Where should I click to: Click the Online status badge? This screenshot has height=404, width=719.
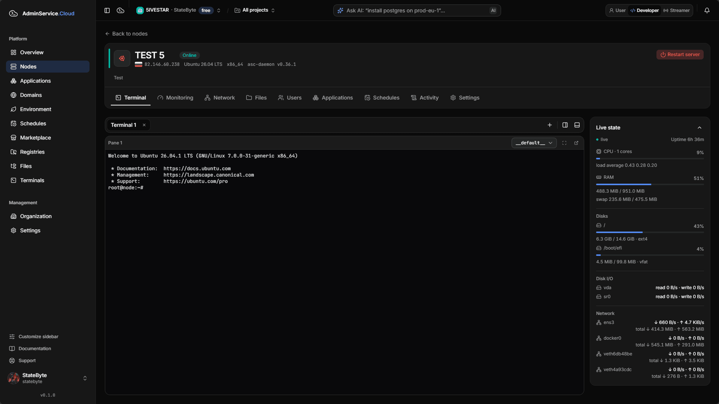tap(189, 55)
